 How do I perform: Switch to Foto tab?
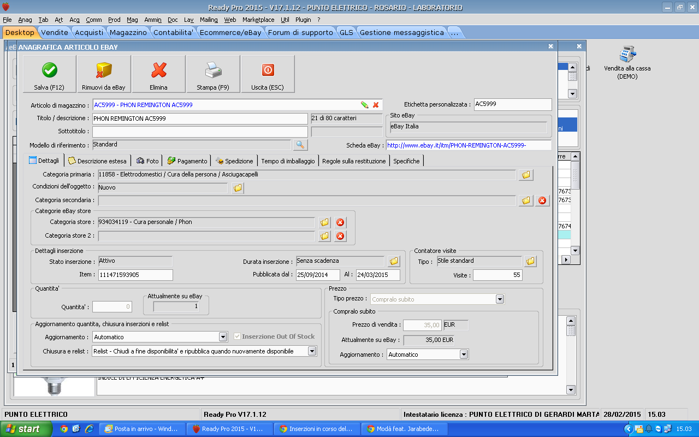coord(147,161)
